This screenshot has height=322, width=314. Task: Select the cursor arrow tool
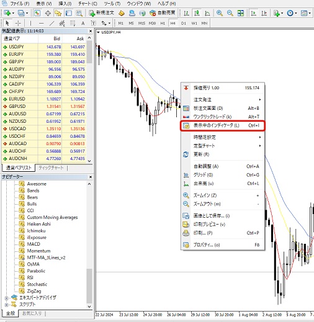7,23
